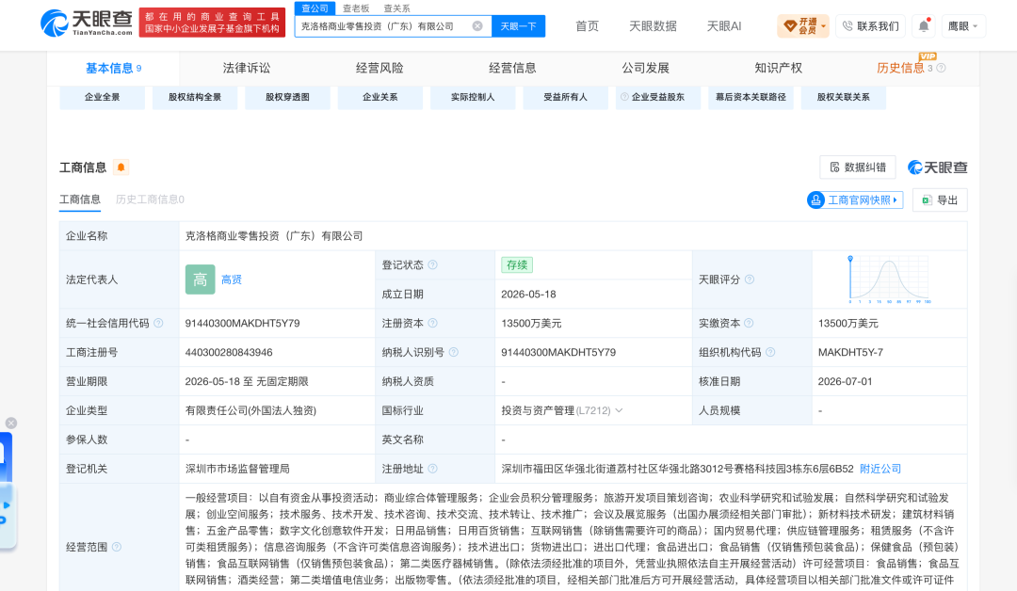The height and width of the screenshot is (591, 1017).
Task: Switch to the 经营信息 tab
Action: [x=512, y=68]
